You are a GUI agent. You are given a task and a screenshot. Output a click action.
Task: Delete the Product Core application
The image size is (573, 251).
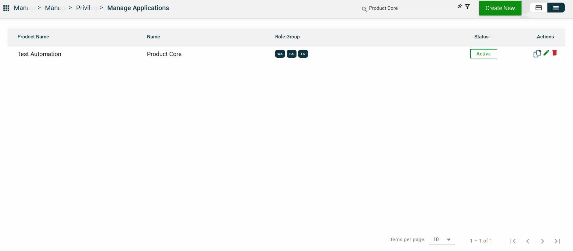555,53
